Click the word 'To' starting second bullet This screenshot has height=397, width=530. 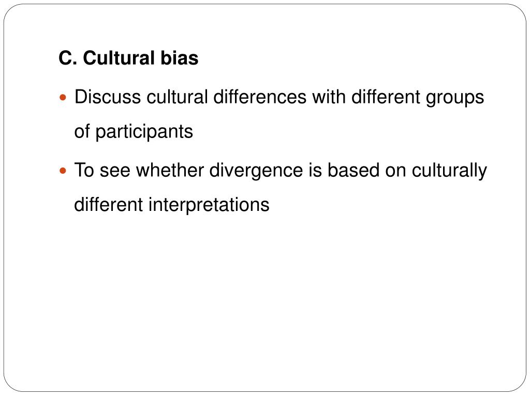[84, 170]
